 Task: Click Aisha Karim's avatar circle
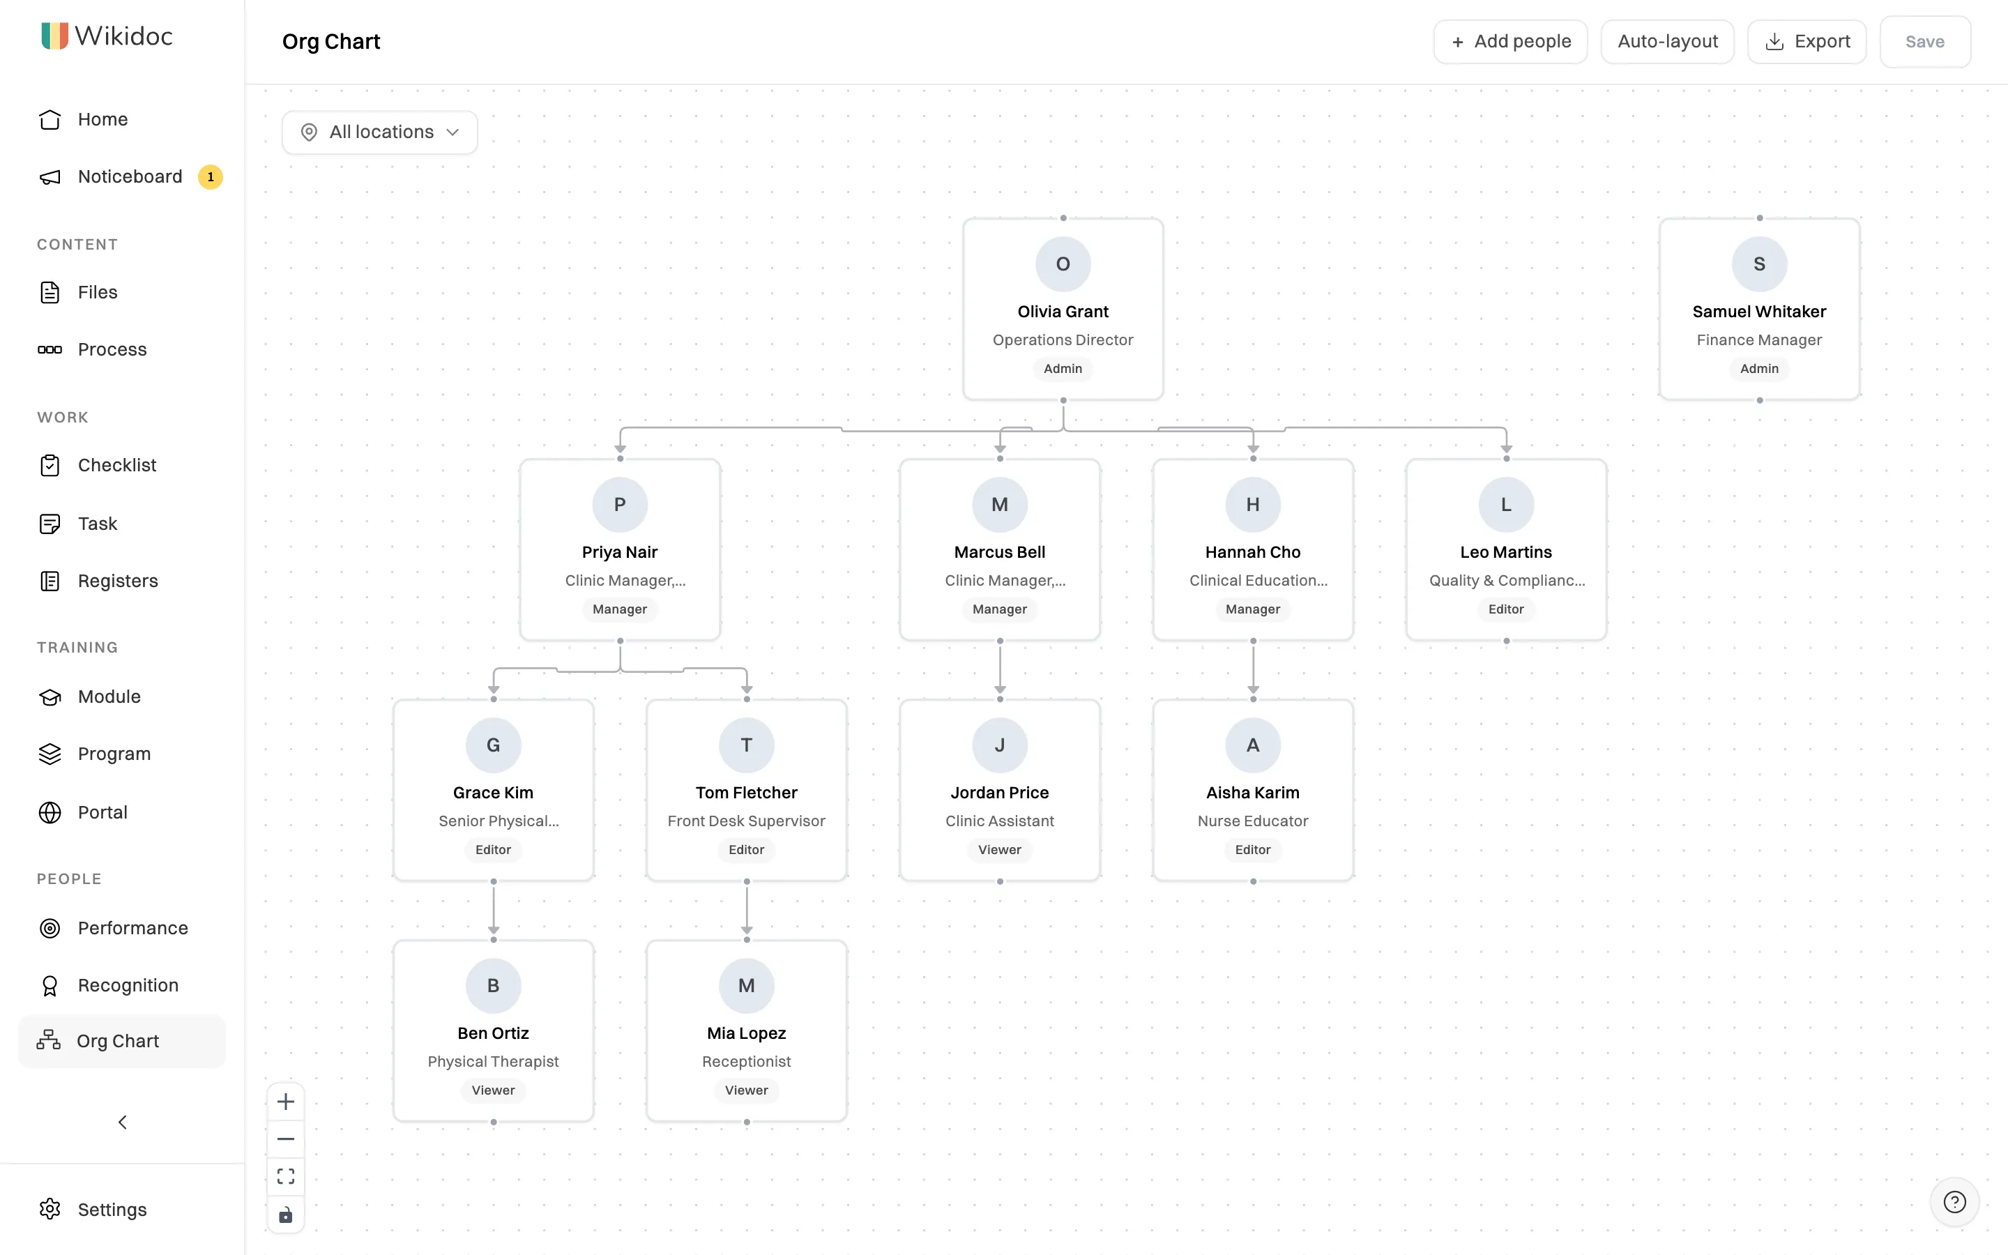(x=1253, y=745)
